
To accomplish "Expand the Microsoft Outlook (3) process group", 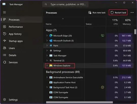I will click(47, 41).
